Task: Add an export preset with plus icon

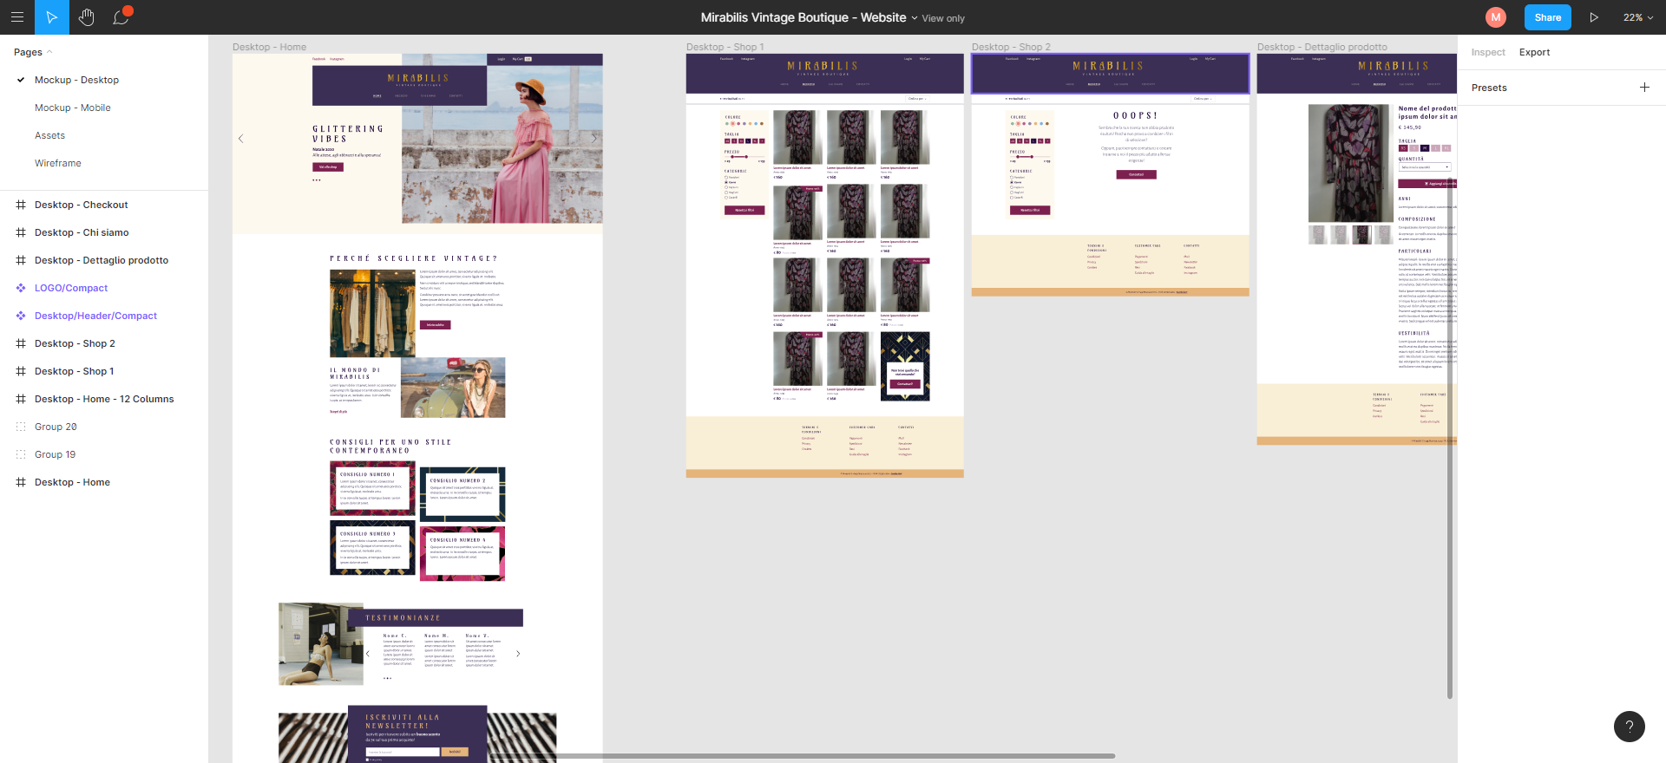Action: pos(1644,88)
